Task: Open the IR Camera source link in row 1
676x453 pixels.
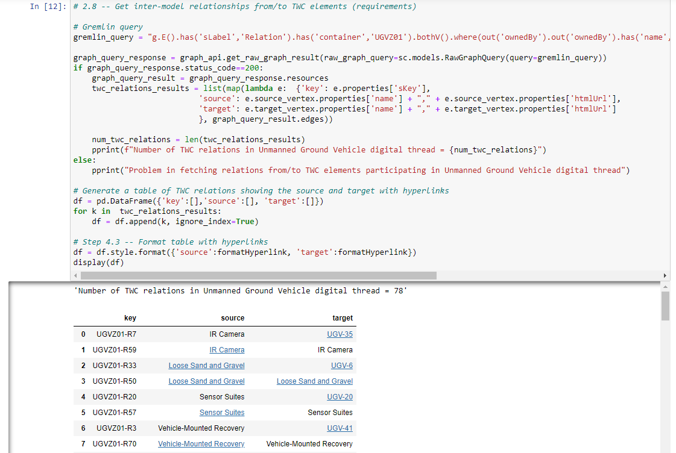Action: coord(227,350)
